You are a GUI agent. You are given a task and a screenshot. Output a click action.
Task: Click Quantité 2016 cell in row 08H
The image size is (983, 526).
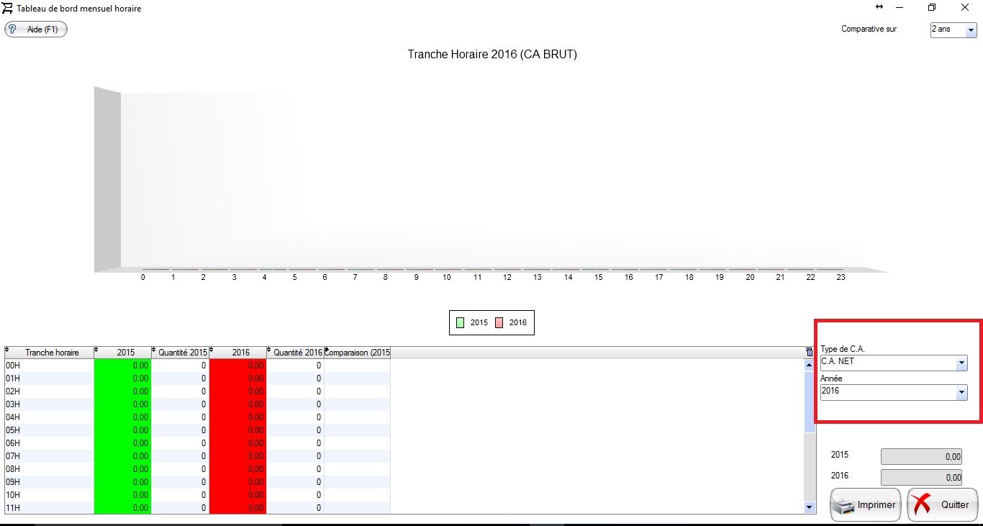click(x=296, y=469)
